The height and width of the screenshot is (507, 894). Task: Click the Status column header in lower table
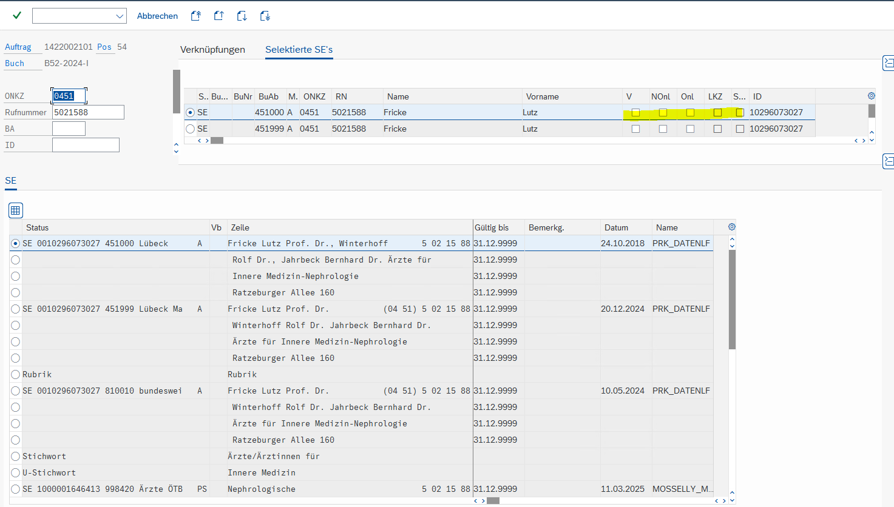point(115,227)
